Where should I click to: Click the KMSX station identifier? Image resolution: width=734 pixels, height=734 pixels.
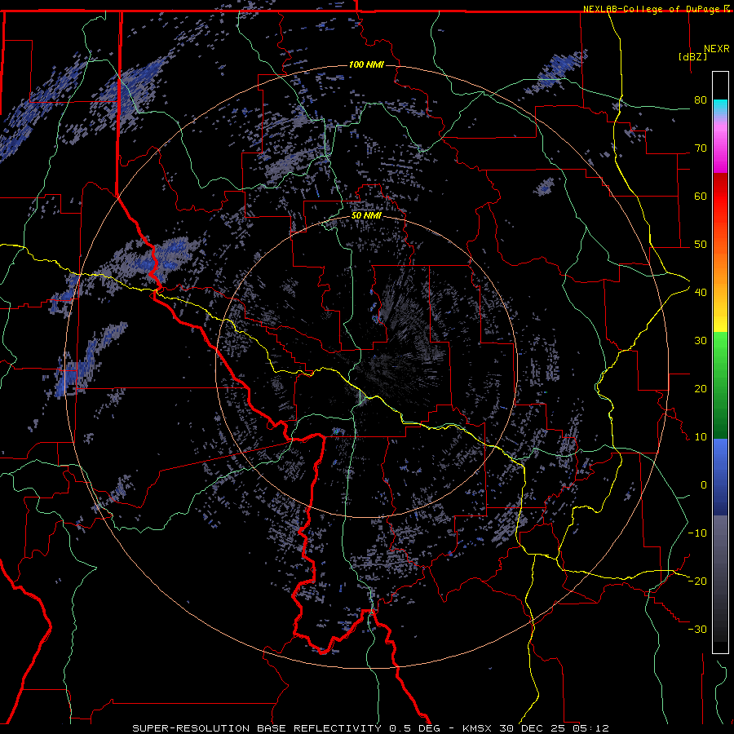tap(479, 728)
